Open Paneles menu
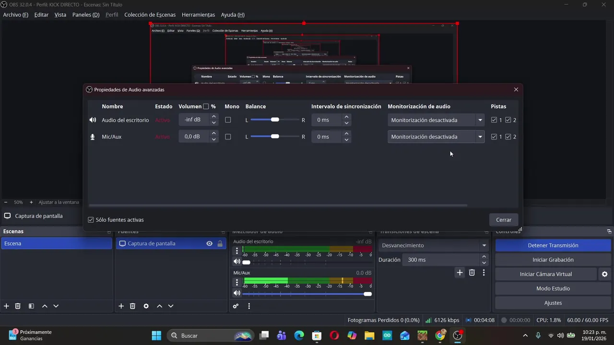This screenshot has height=345, width=614. [x=86, y=15]
